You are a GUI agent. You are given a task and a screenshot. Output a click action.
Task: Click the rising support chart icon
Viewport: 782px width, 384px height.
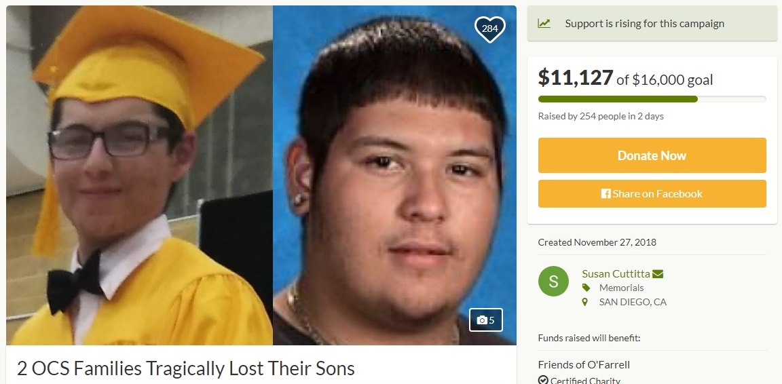[544, 24]
